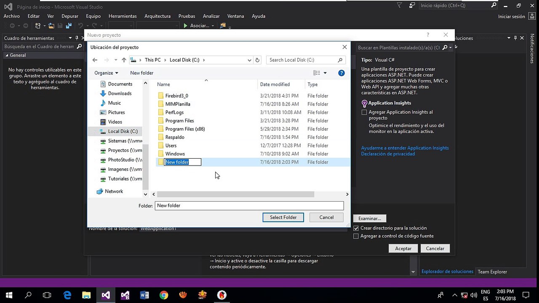Viewport: 539px width, 303px height.
Task: Expand the address bar history dropdown
Action: 250,60
